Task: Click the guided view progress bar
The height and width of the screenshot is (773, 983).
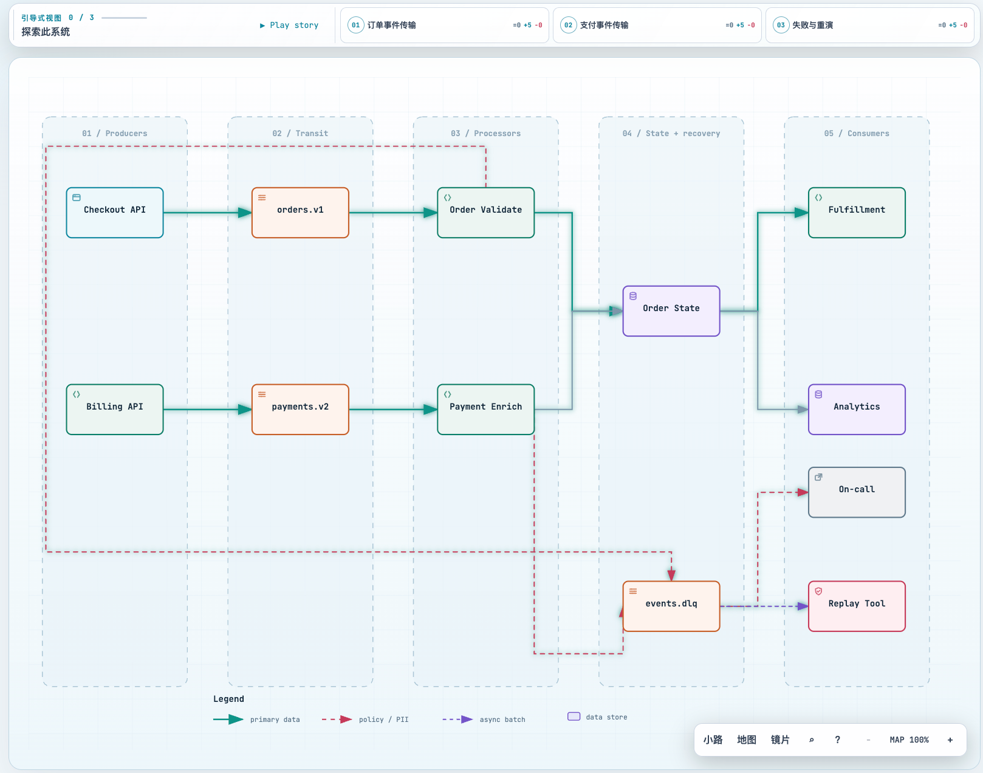Action: pyautogui.click(x=124, y=18)
